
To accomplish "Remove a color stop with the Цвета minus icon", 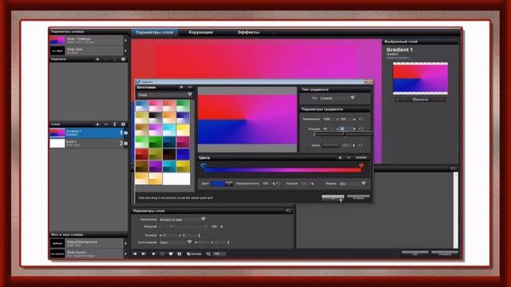I will [348, 158].
